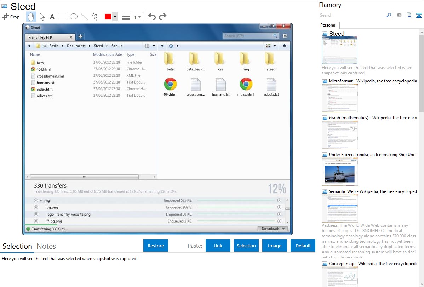
Task: Click the Flamory search field
Action: pos(352,15)
